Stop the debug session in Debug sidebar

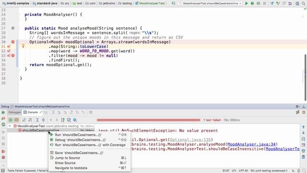pos(3,144)
